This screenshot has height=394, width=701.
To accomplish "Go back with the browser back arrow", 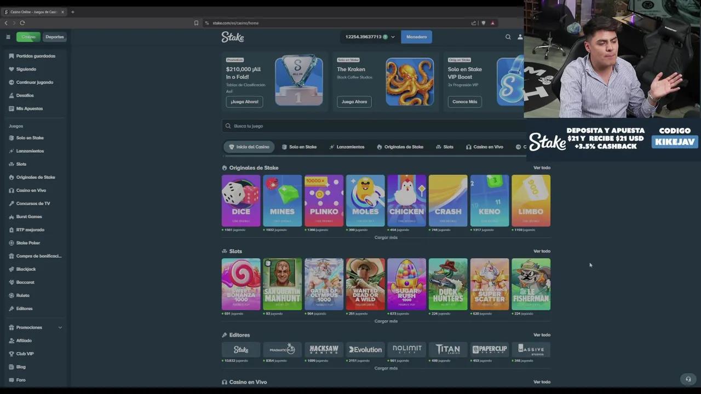I will [6, 23].
